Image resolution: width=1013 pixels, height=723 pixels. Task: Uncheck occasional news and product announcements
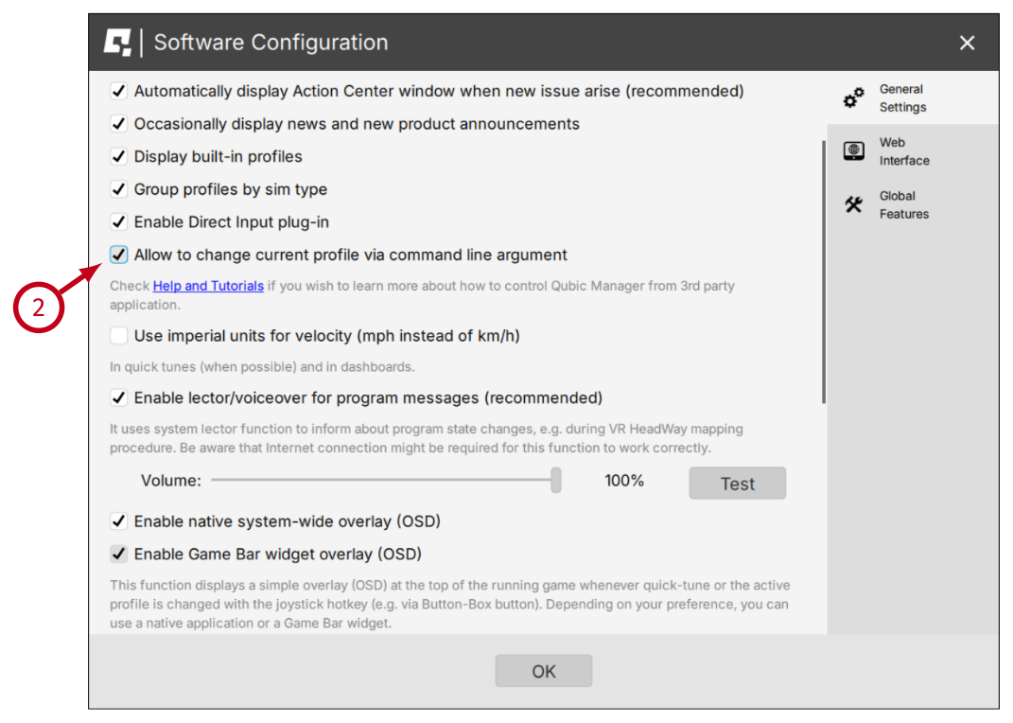click(119, 124)
